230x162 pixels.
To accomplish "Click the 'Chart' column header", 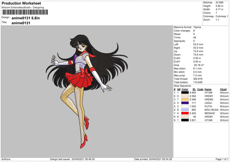I will (x=223, y=89).
